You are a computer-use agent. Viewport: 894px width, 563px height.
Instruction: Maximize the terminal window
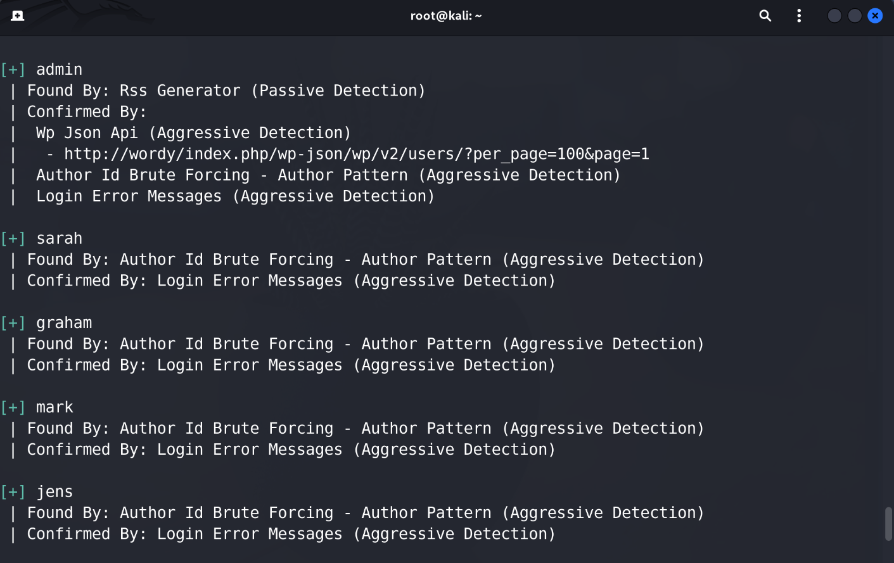pyautogui.click(x=855, y=16)
